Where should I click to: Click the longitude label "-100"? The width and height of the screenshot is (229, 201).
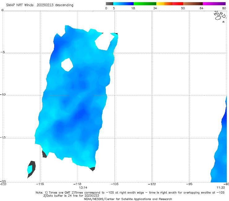pyautogui.click(x=152, y=184)
